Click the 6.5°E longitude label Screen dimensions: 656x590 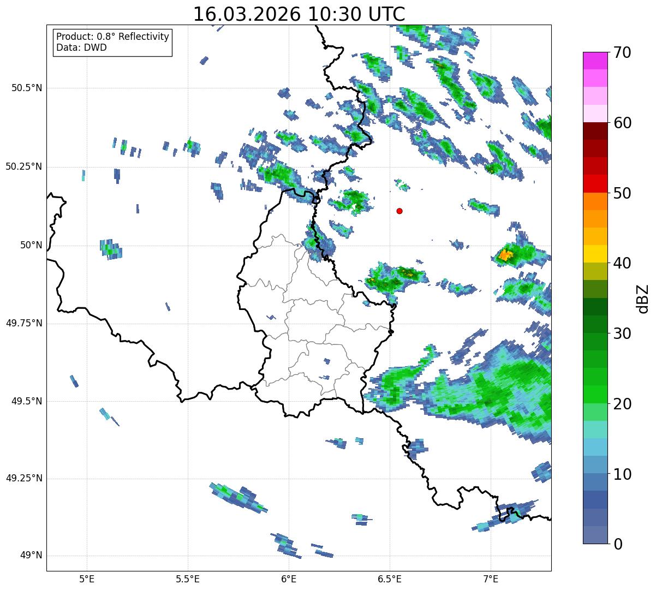tap(390, 579)
